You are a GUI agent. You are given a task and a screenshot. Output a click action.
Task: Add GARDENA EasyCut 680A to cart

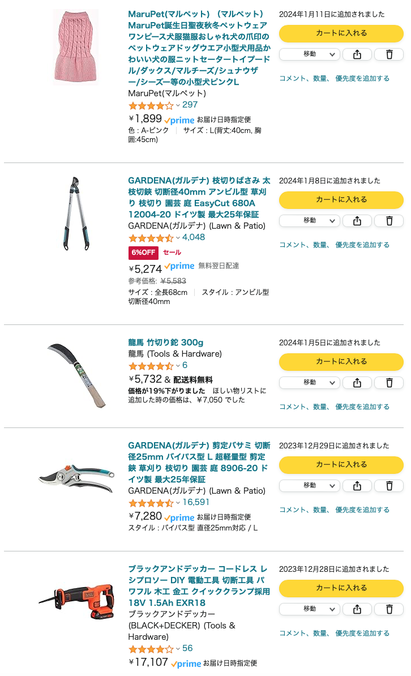click(341, 200)
